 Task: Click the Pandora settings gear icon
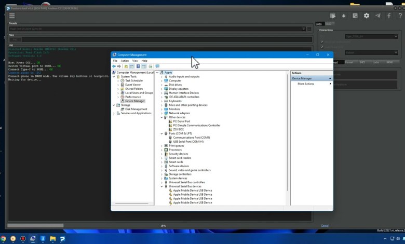click(x=367, y=16)
